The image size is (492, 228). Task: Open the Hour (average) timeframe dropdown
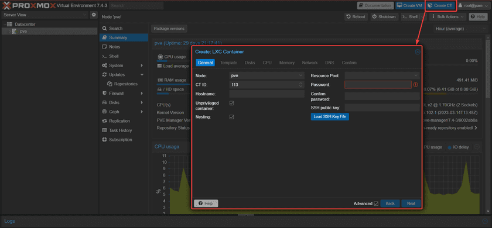click(460, 29)
